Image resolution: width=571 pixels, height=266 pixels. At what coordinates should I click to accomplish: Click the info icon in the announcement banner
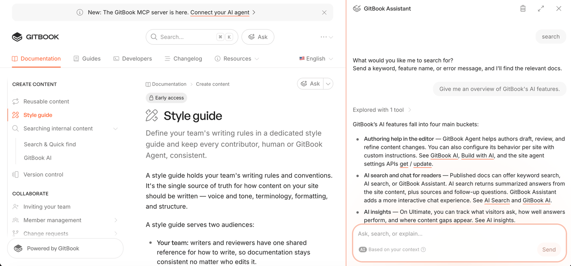point(80,13)
